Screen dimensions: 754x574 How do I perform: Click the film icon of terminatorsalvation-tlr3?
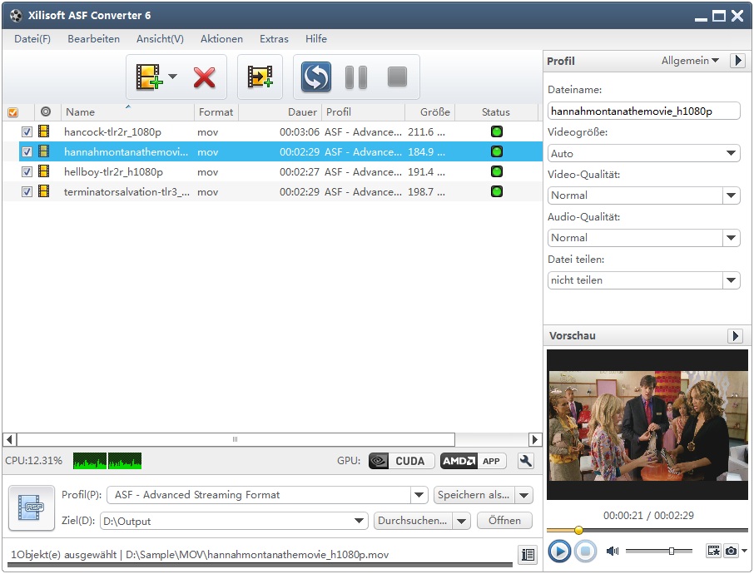(44, 191)
